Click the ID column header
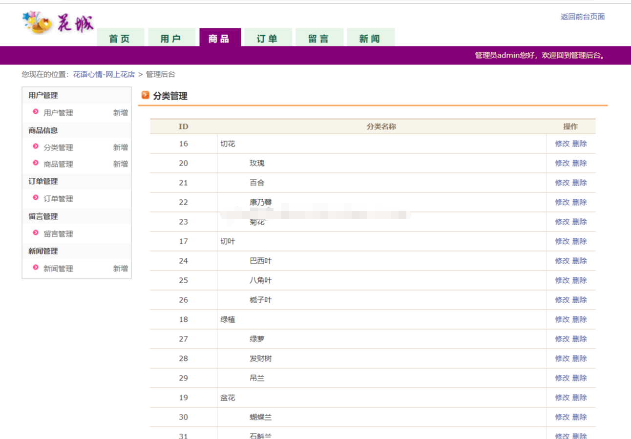Screen dimensions: 631x439 pos(184,126)
